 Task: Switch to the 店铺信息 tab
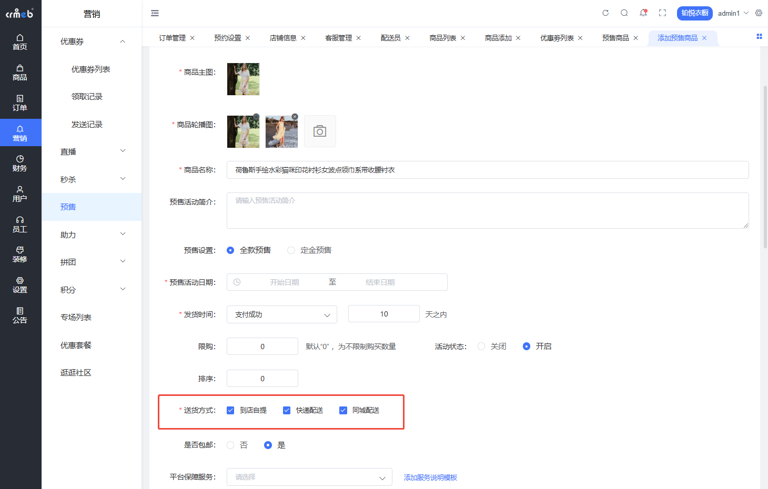[x=283, y=38]
